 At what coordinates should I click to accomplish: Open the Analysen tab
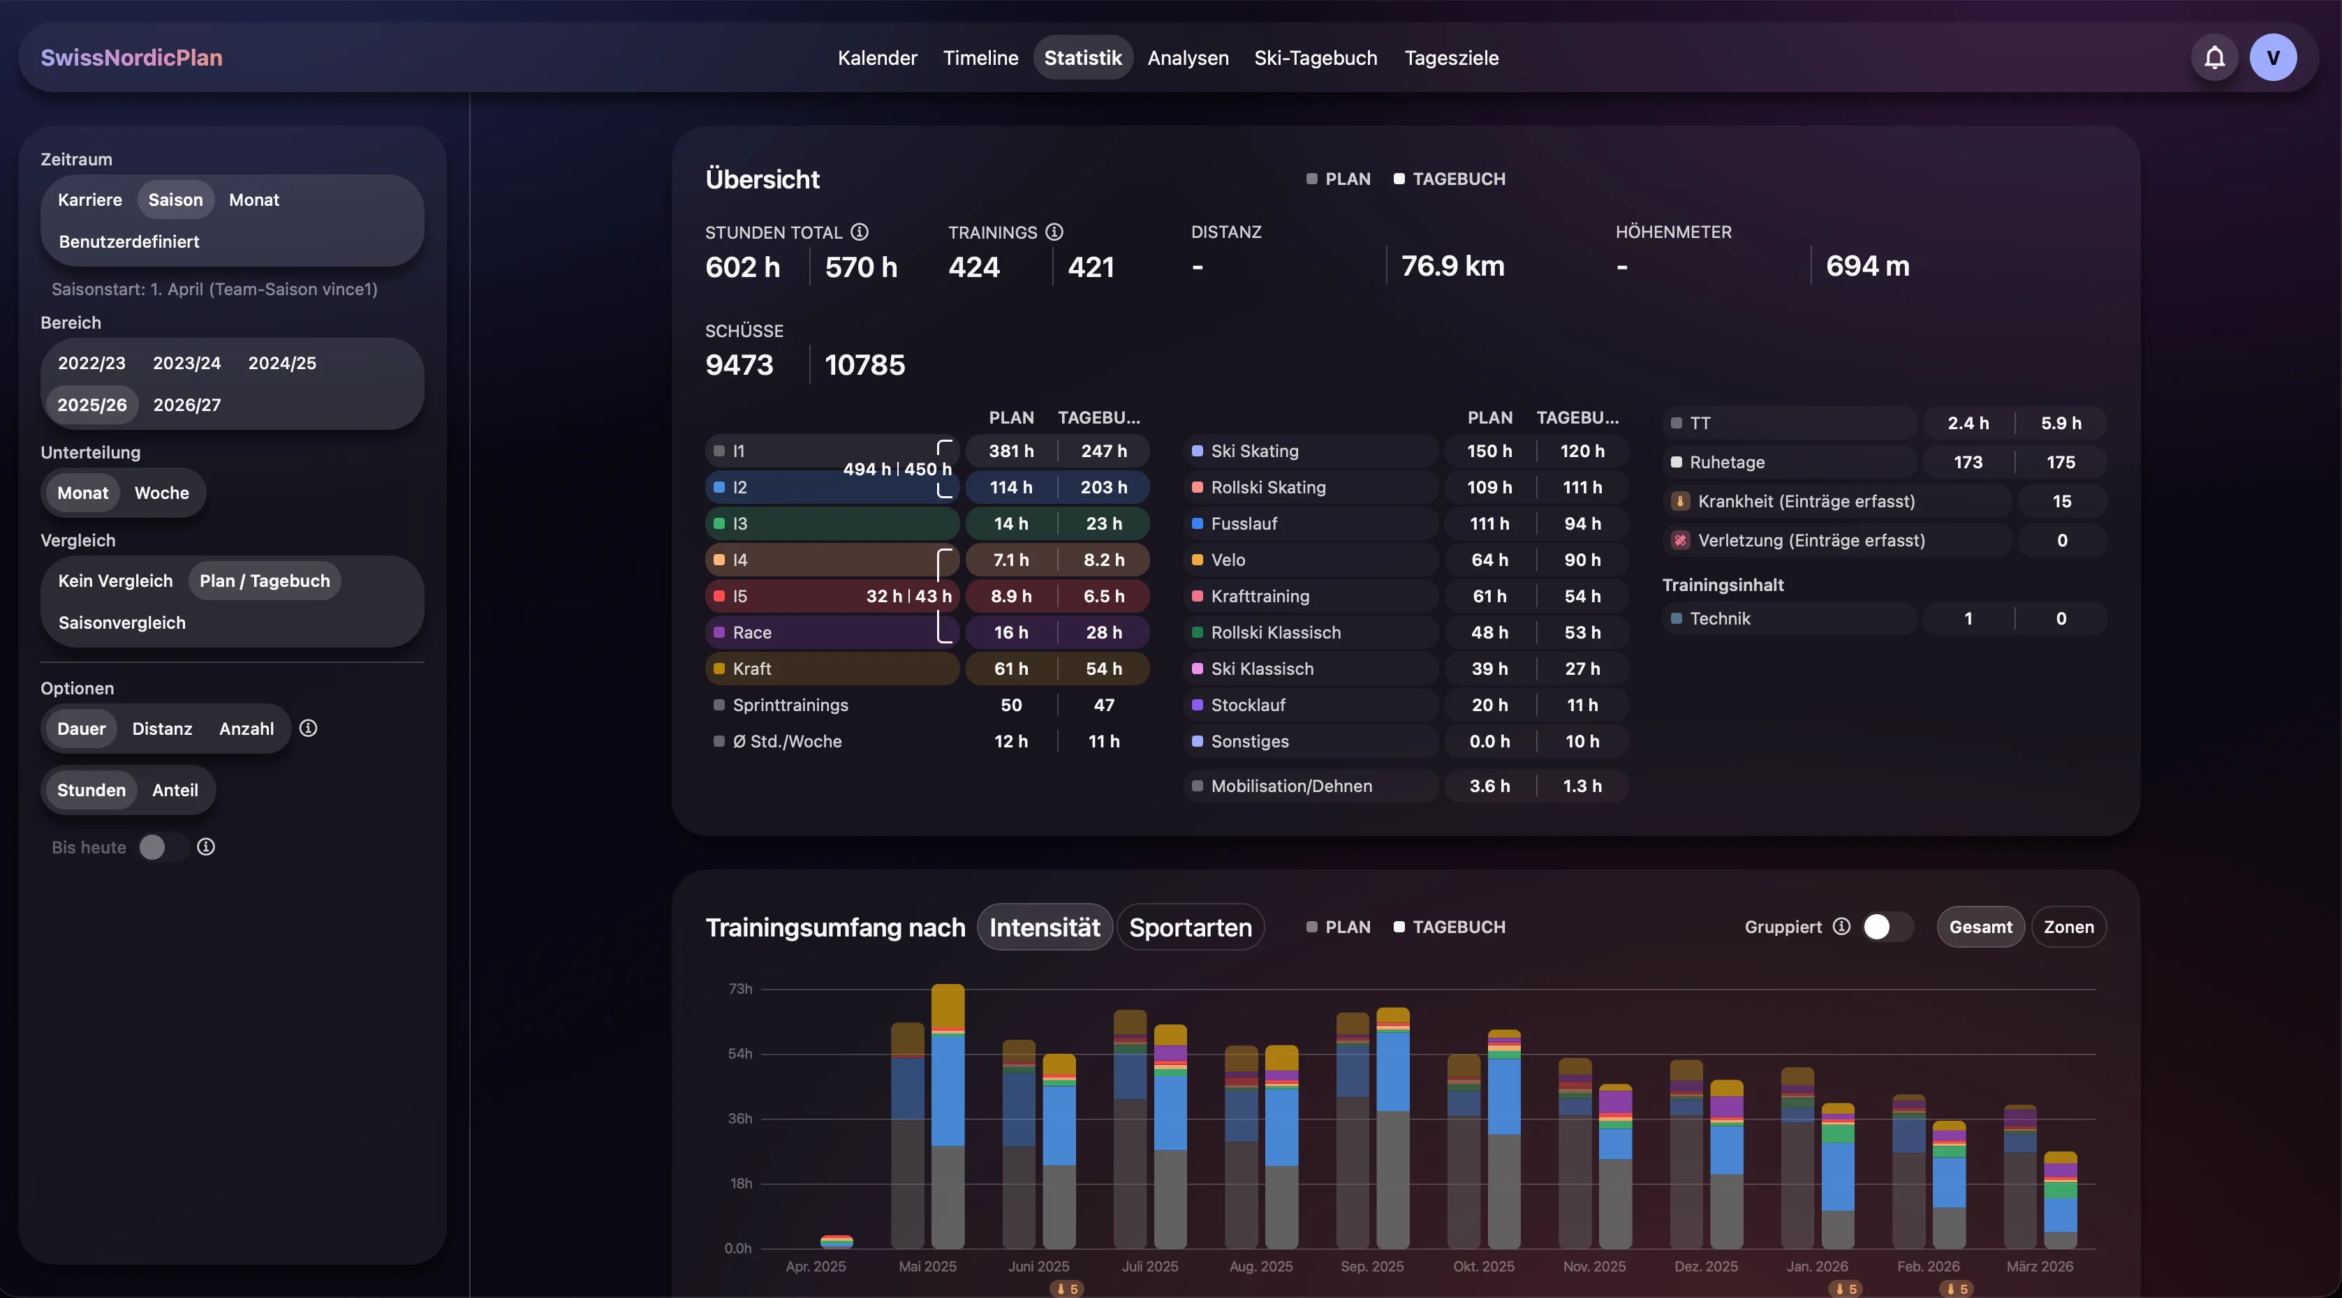point(1187,57)
